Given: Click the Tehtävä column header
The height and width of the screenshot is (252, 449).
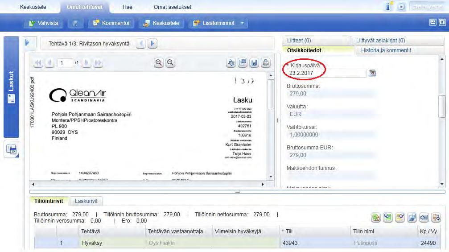Looking at the screenshot, I should pos(112,231).
